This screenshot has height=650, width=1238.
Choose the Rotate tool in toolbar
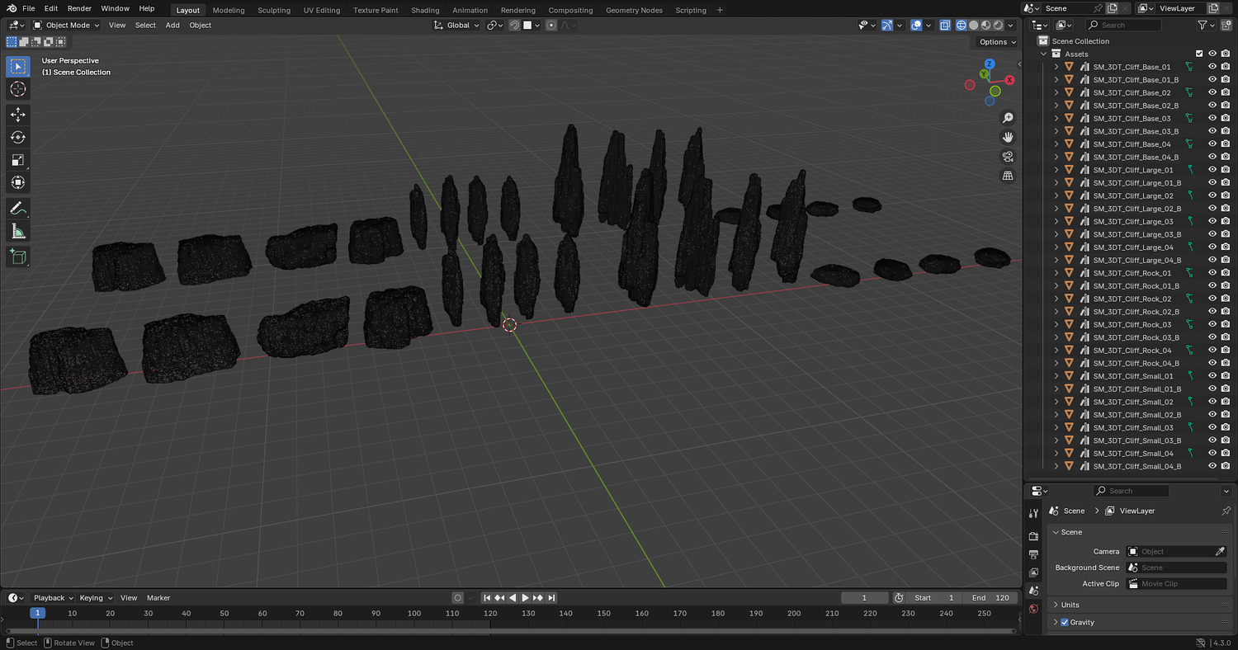[x=18, y=137]
